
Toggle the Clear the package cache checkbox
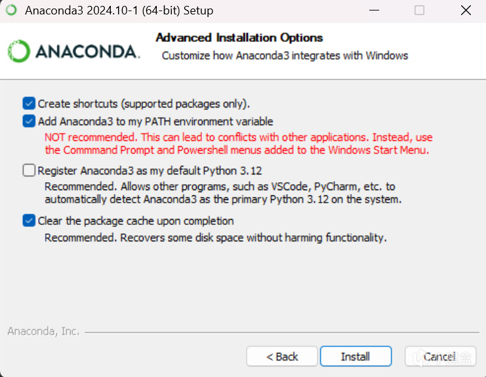tap(29, 221)
